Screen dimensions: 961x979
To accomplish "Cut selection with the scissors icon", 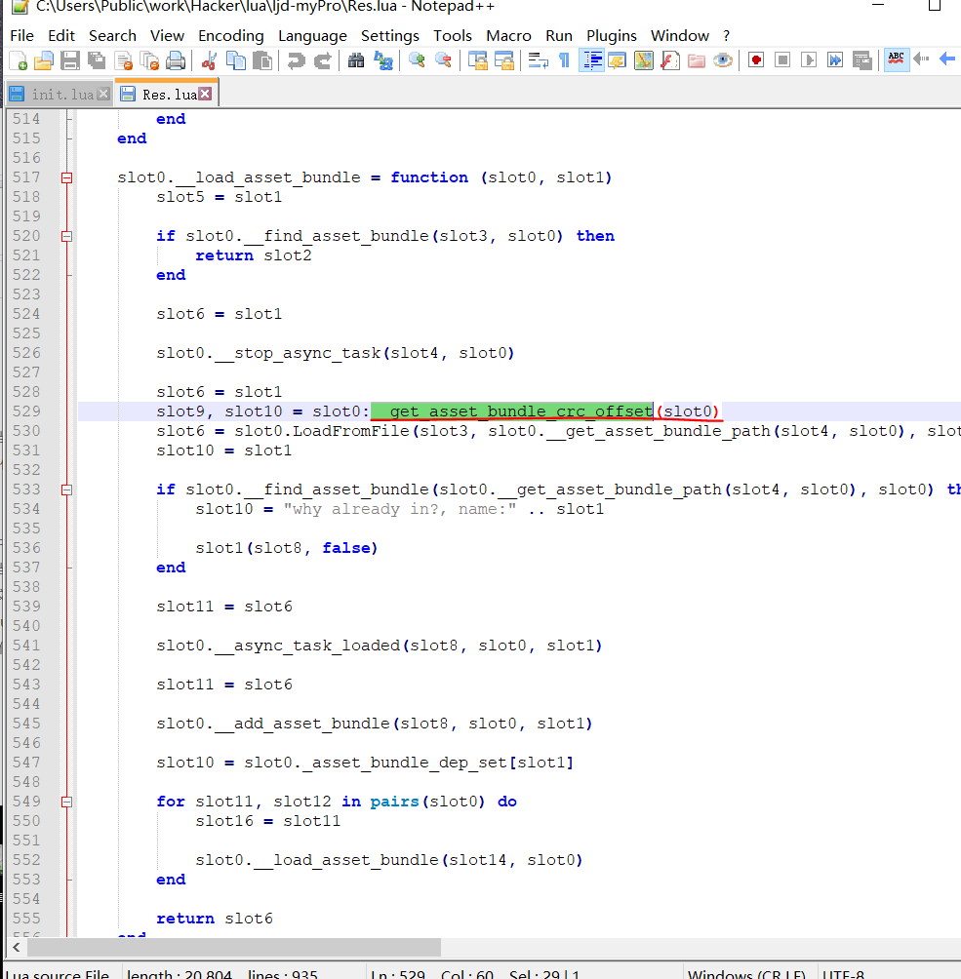I will [x=210, y=60].
